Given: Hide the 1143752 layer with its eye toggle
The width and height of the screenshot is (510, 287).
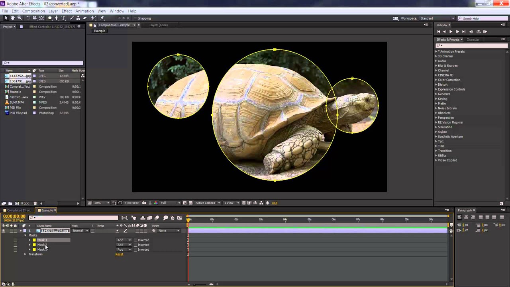Looking at the screenshot, I should [3, 230].
